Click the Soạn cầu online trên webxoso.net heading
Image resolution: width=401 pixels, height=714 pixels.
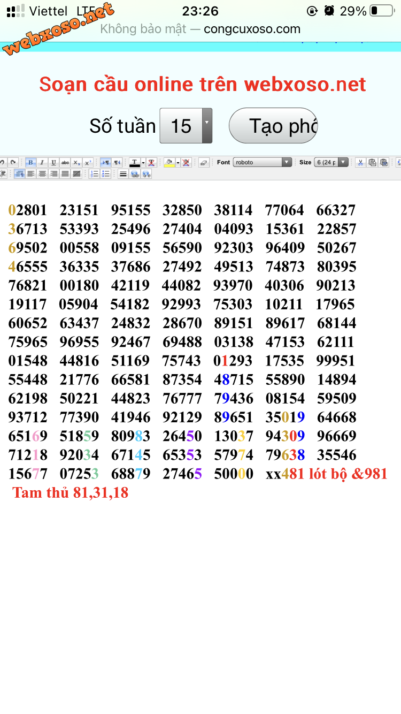203,84
